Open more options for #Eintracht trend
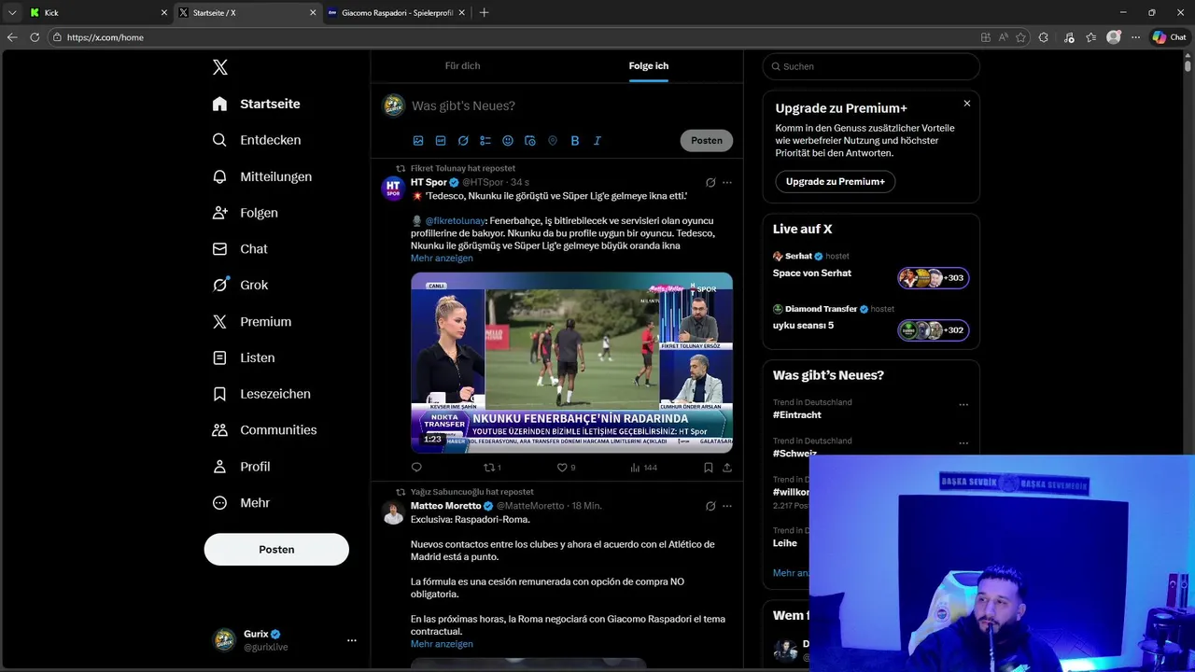 point(963,405)
